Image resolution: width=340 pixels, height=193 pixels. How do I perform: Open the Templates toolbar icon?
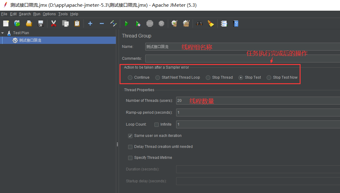17,23
